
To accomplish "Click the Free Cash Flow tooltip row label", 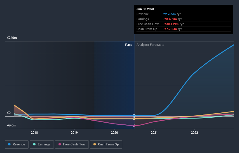I will 148,24.
